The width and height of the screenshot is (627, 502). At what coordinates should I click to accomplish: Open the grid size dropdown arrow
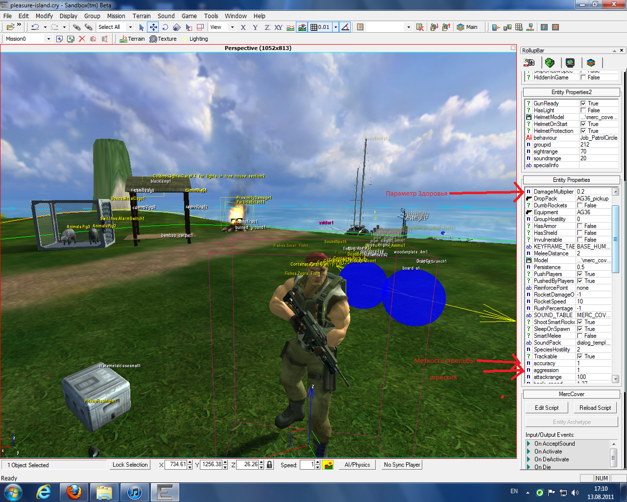point(336,27)
